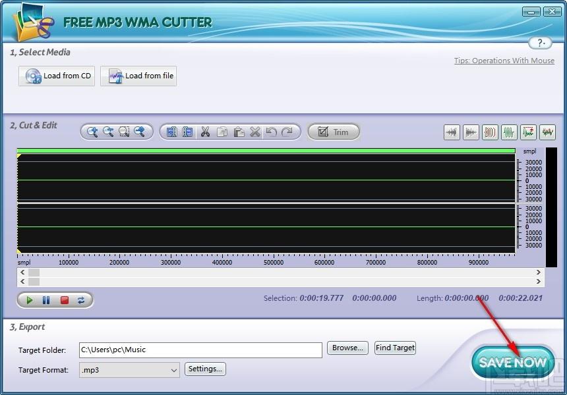Viewport: 567px width, 395px height.
Task: Zoom to the current selection
Action: tap(124, 132)
